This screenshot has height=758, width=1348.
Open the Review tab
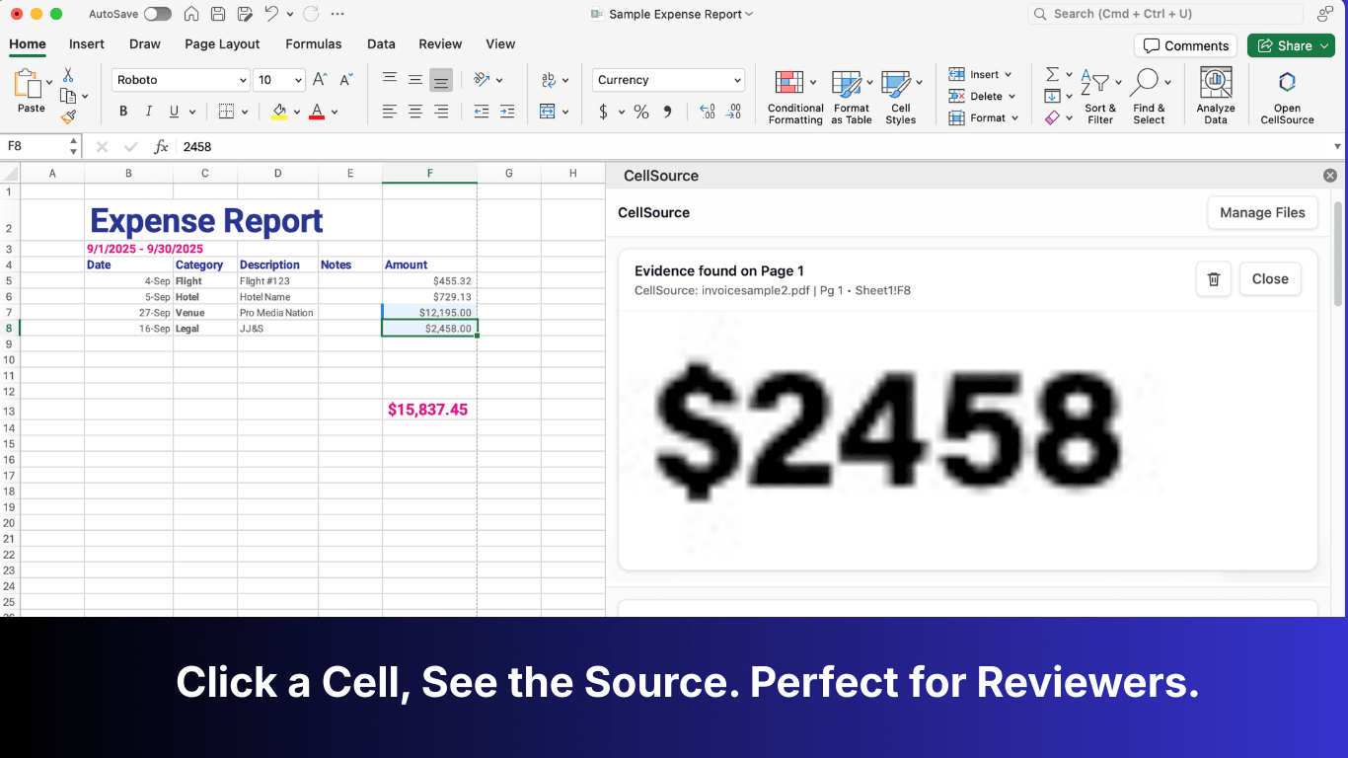coord(440,44)
